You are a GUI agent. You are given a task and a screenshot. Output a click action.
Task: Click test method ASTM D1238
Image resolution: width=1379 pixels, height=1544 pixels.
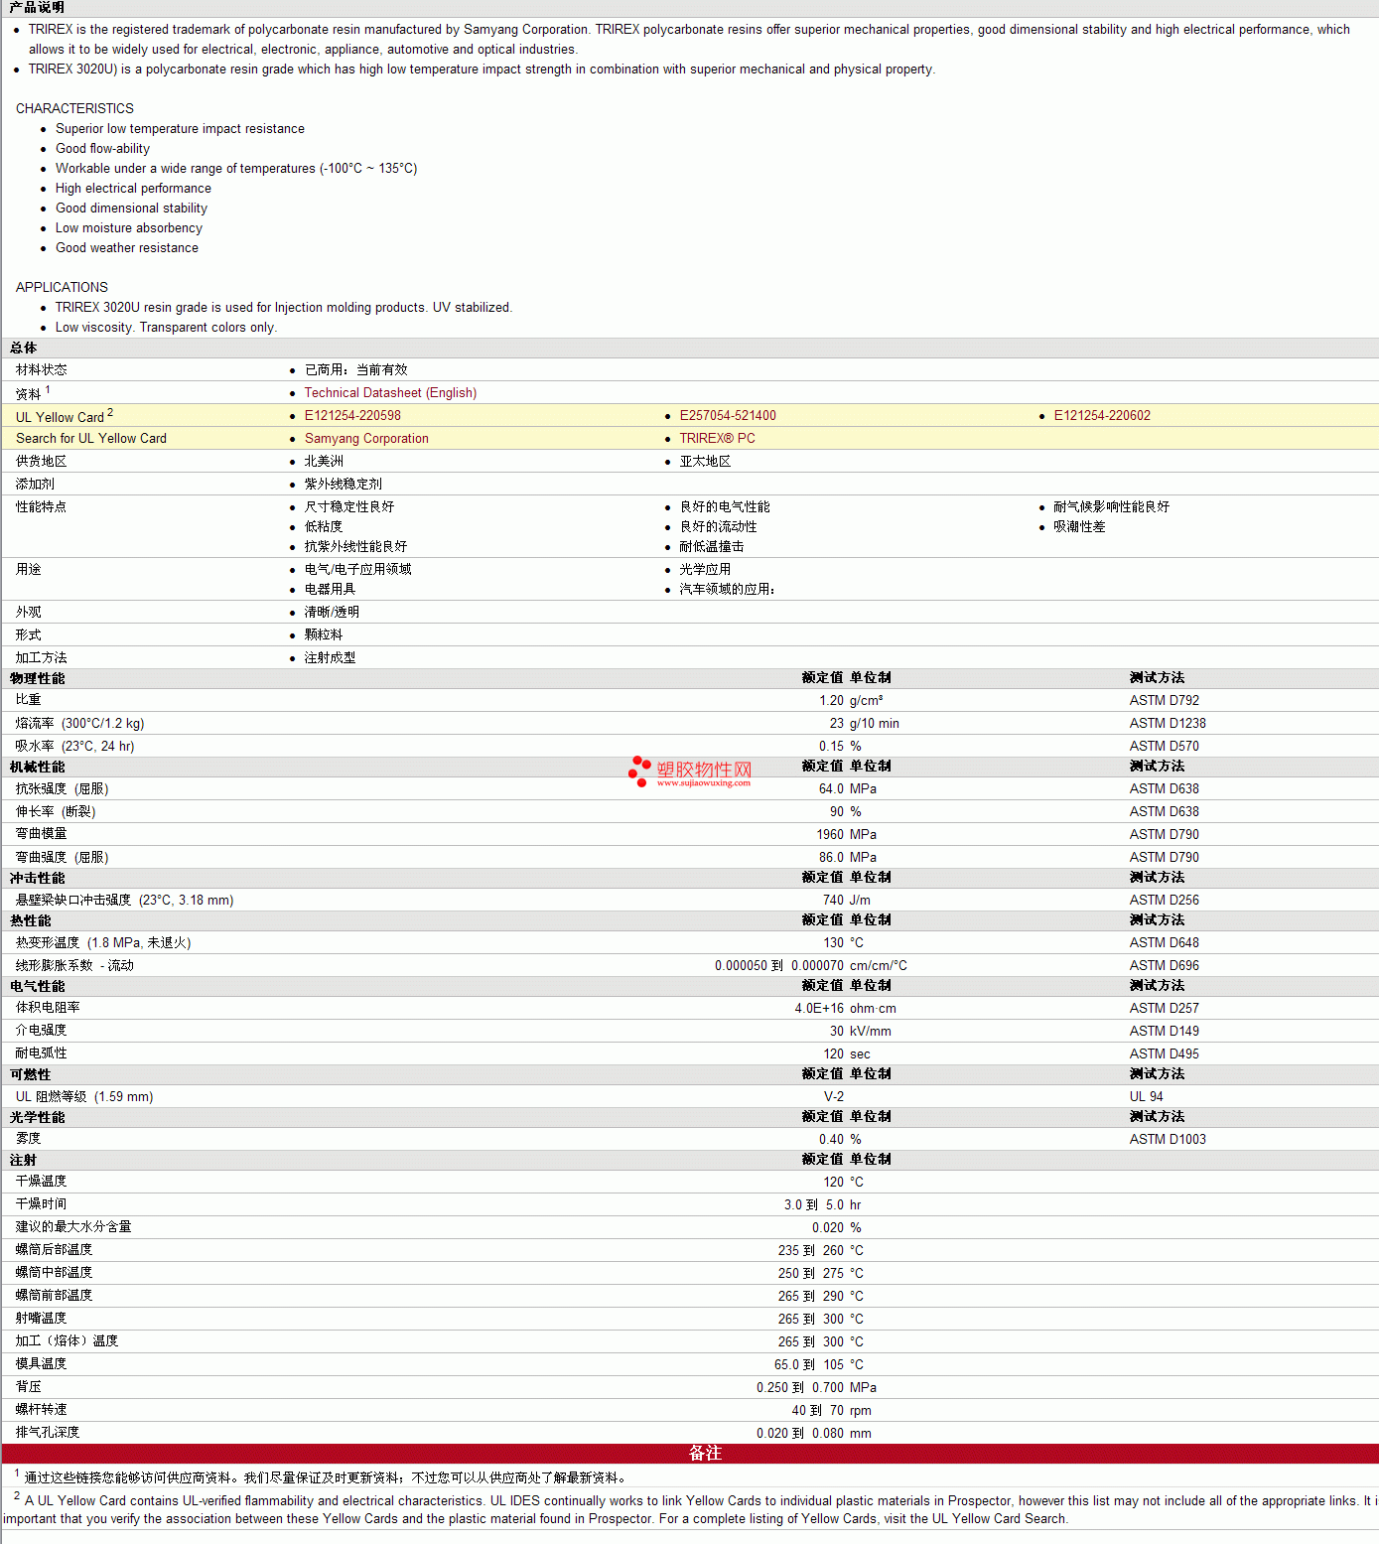click(1168, 724)
